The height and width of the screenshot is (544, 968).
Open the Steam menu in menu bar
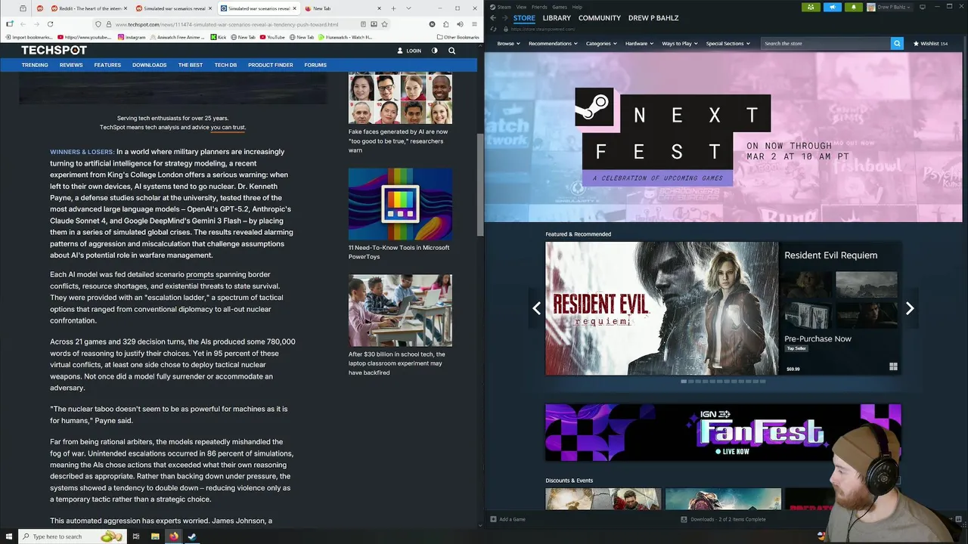point(504,7)
